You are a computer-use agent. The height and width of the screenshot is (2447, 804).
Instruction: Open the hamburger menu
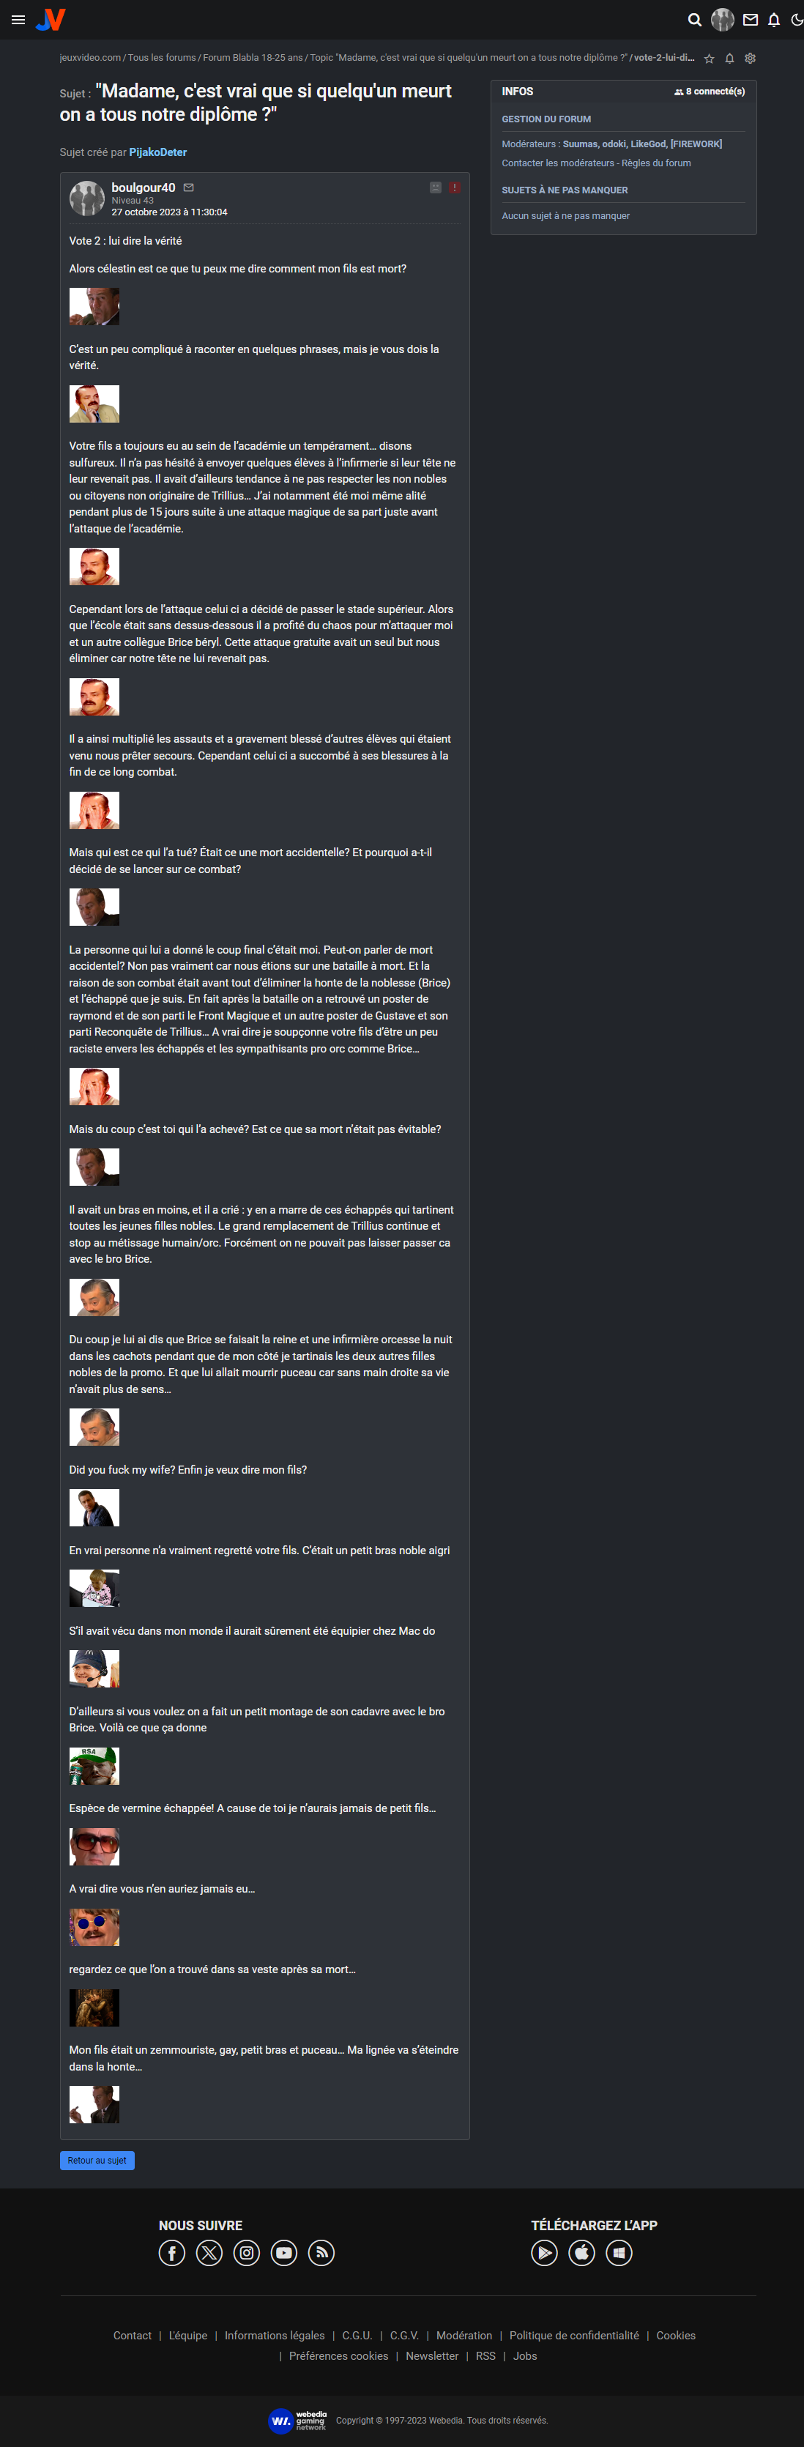pos(18,20)
